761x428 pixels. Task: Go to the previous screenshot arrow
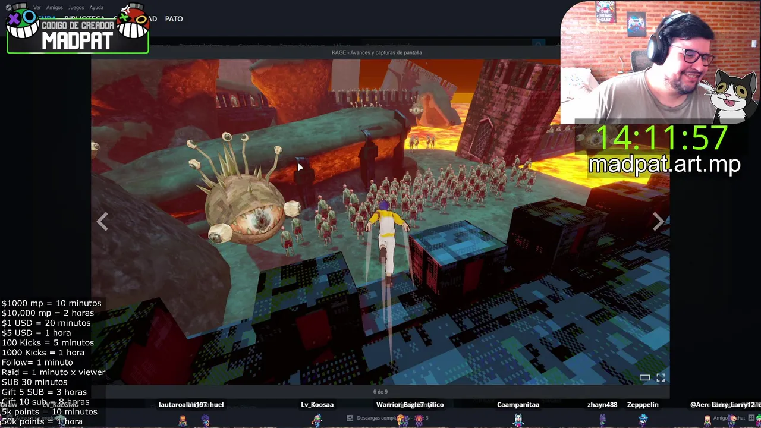(x=102, y=221)
